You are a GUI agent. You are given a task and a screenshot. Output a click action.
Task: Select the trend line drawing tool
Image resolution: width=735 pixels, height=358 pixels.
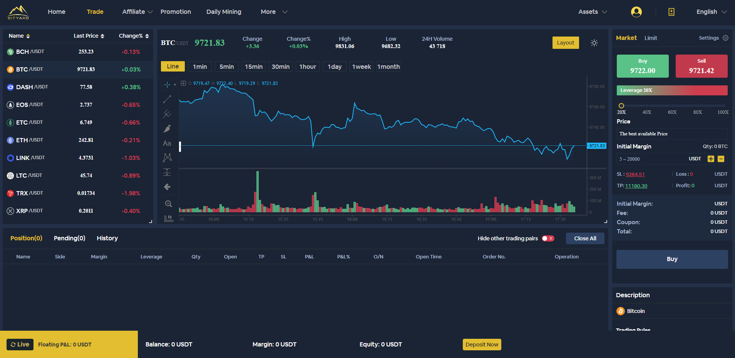pos(167,99)
